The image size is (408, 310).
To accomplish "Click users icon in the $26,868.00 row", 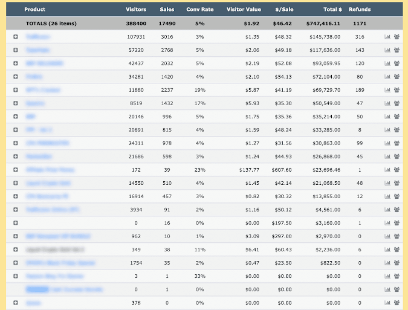I will [397, 157].
